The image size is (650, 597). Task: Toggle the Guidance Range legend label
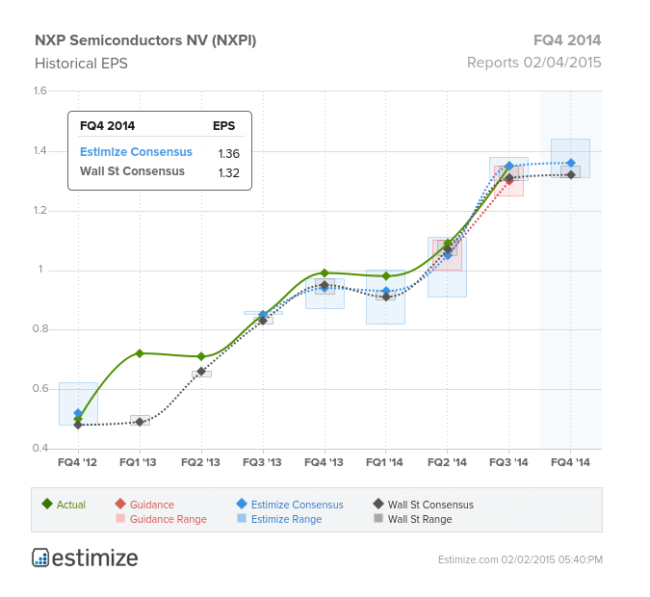168,519
